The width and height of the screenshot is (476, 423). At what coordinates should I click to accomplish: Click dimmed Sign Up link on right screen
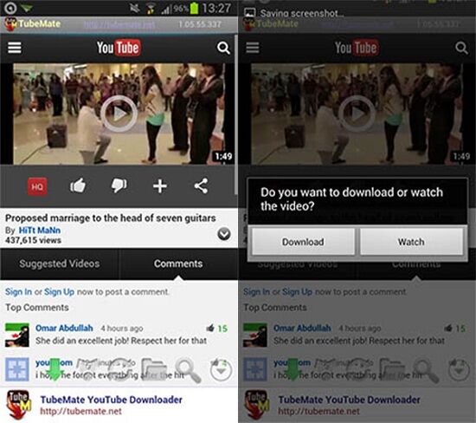click(297, 292)
